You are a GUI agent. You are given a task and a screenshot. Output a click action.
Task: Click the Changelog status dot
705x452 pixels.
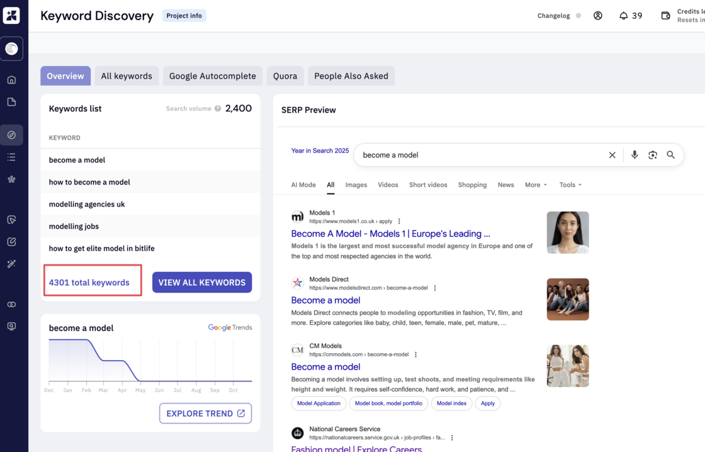[578, 16]
